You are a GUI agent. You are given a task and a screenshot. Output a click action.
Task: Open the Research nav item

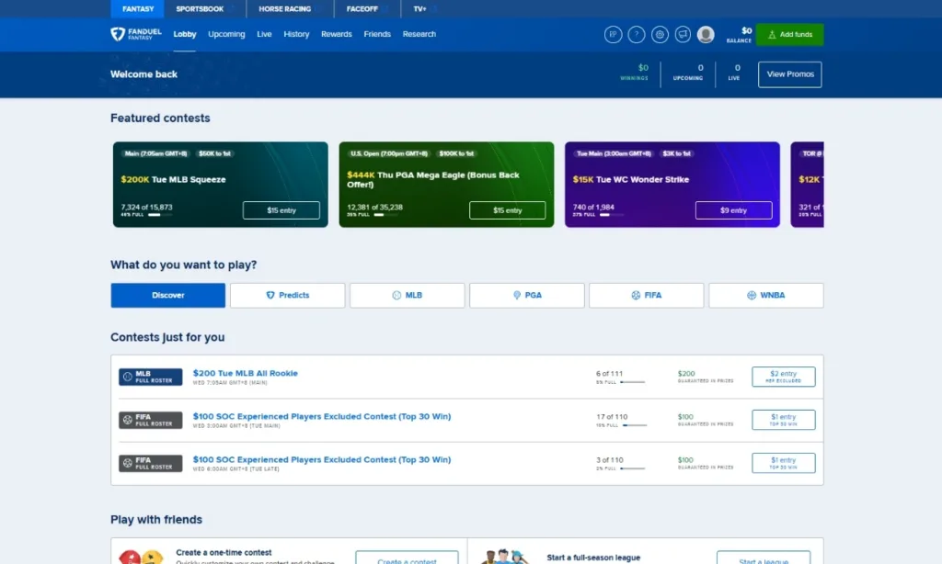coord(419,34)
